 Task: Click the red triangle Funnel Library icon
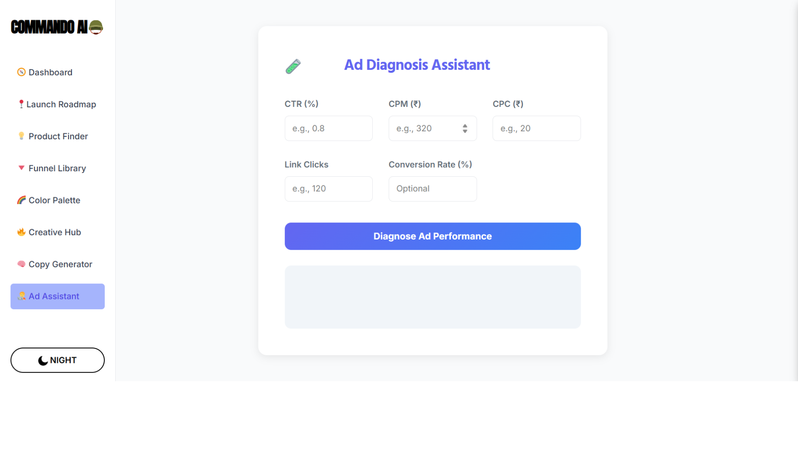(21, 168)
